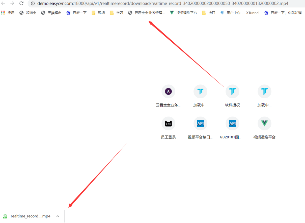305x223 pixels.
Task: Click the forward navigation arrow
Action: (12, 4)
